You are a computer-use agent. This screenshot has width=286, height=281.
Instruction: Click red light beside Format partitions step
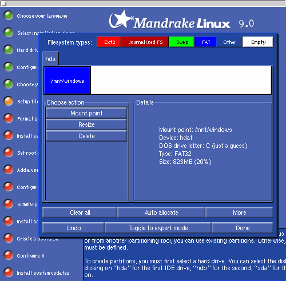coord(9,118)
